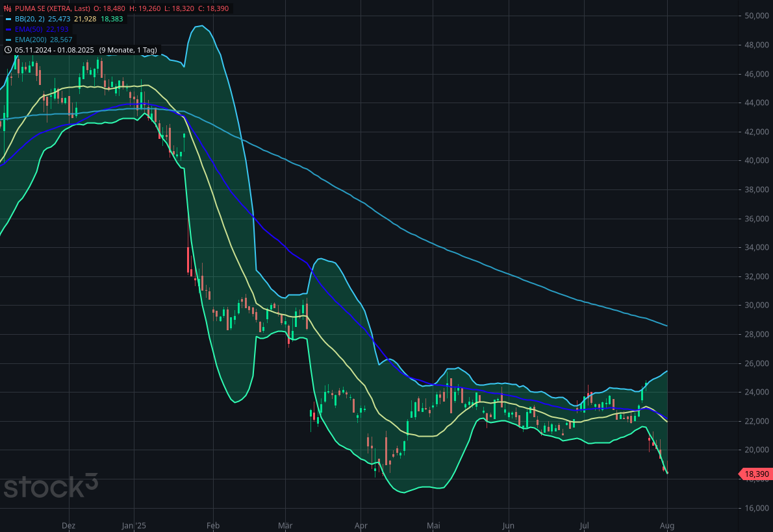Click the upper Bollinger band peak near Feb

[202, 26]
